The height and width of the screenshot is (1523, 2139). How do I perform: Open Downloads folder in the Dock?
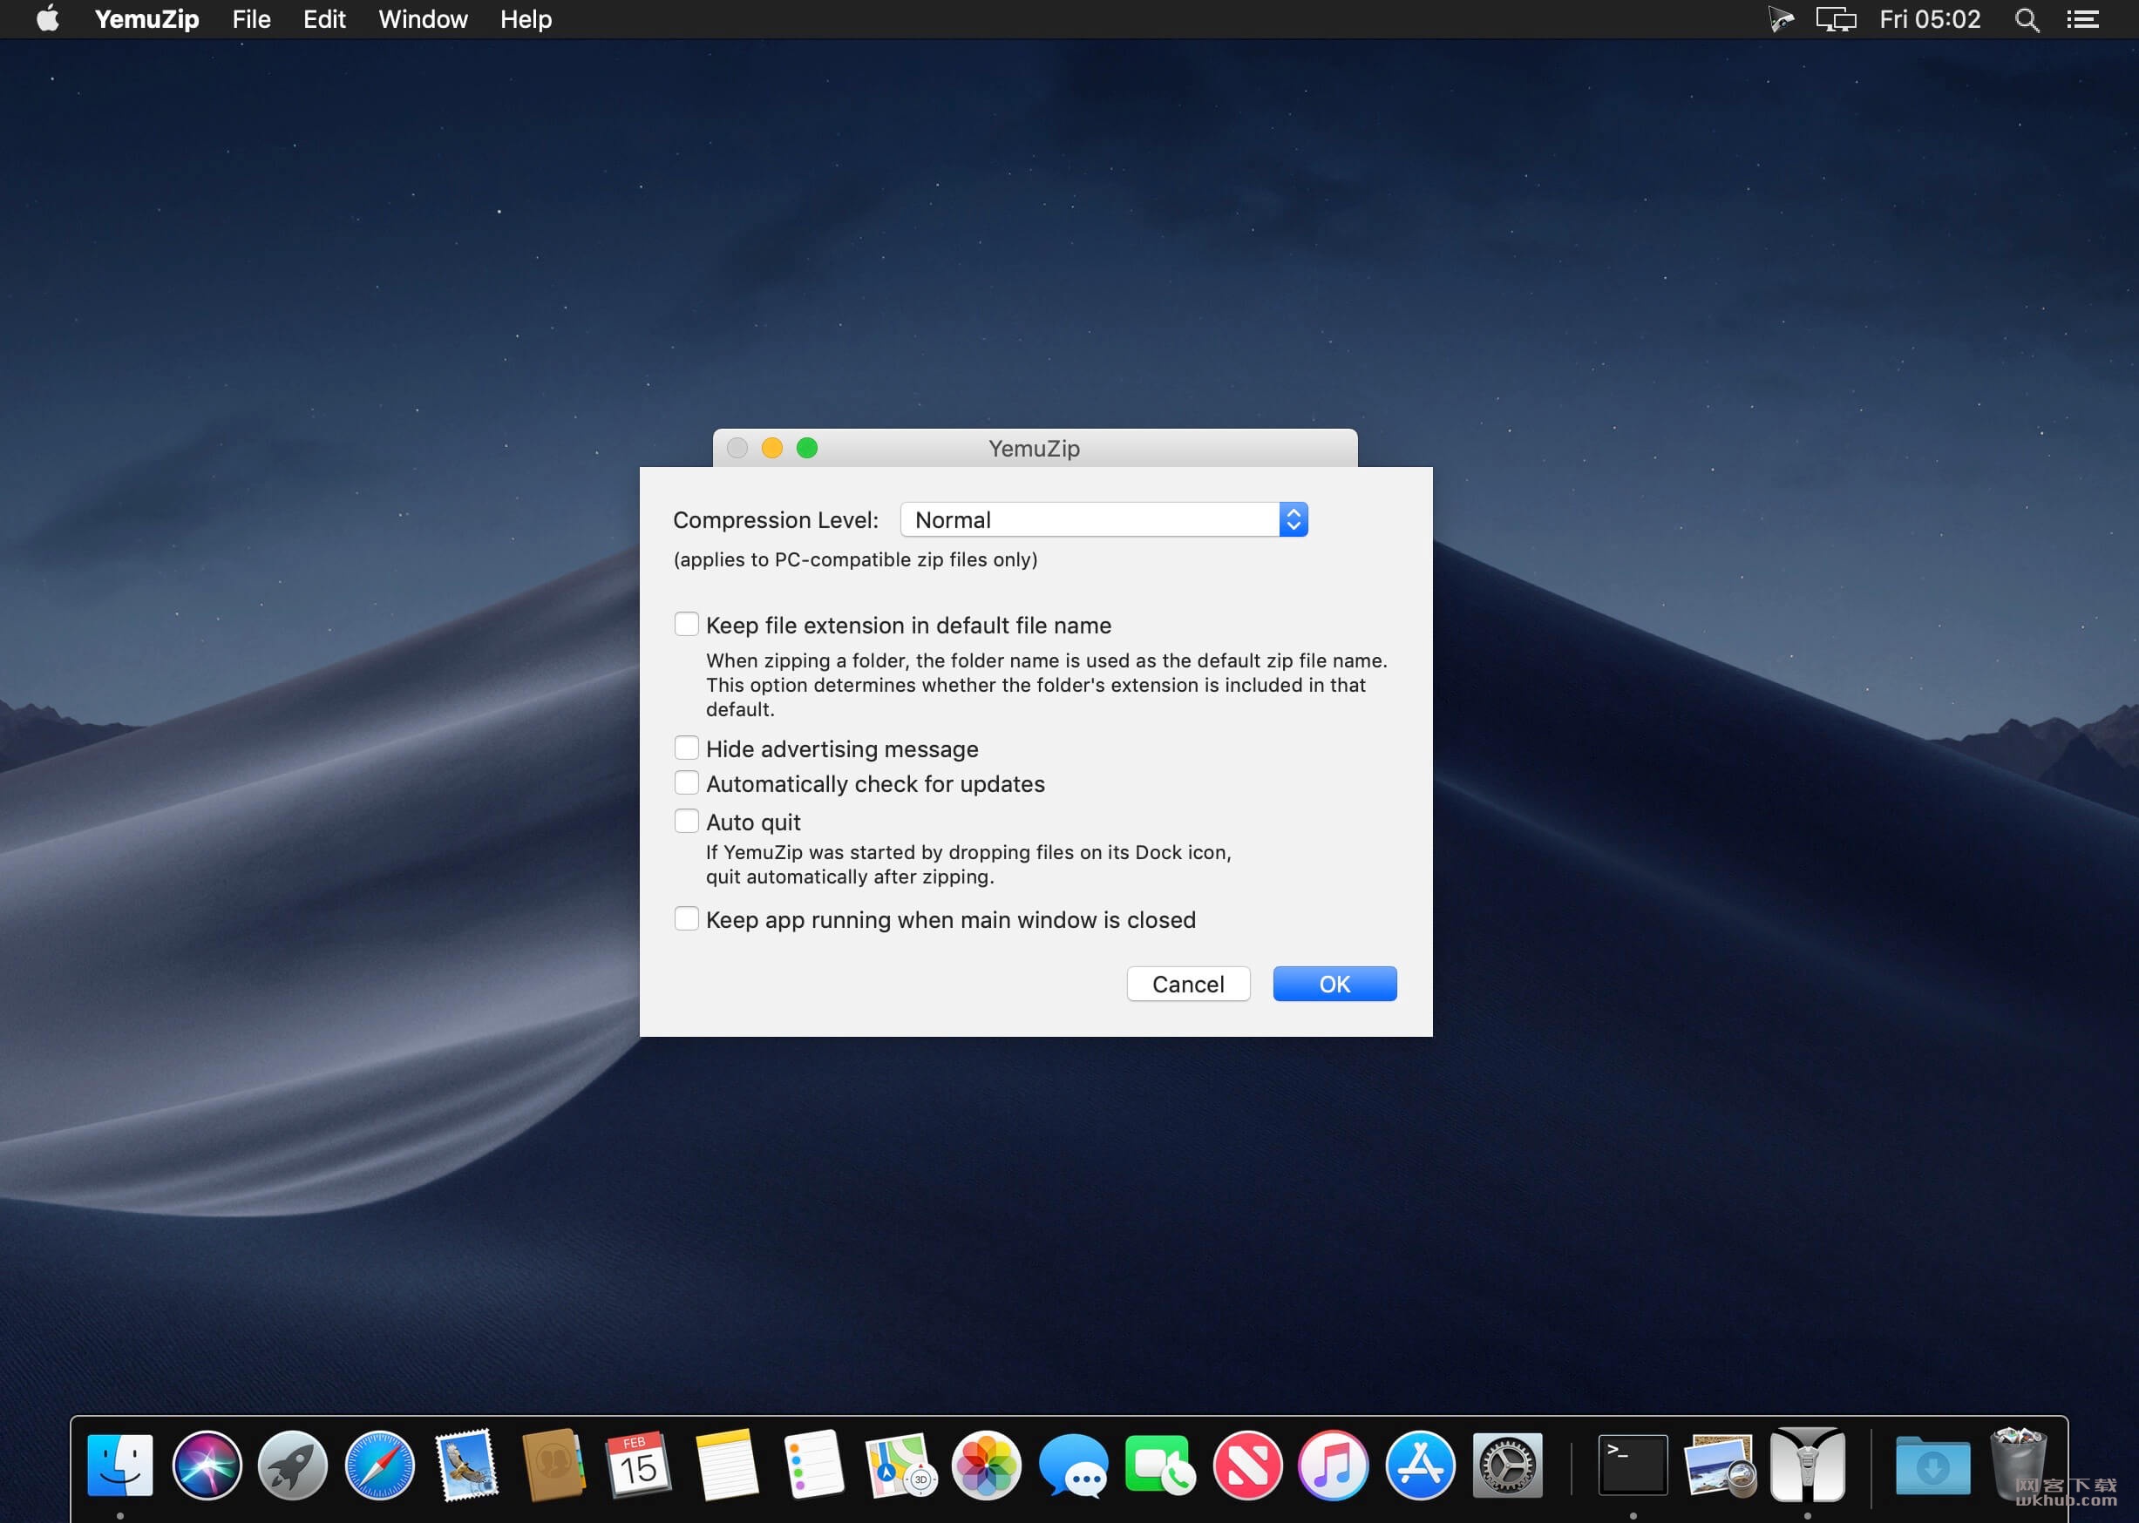click(1932, 1465)
